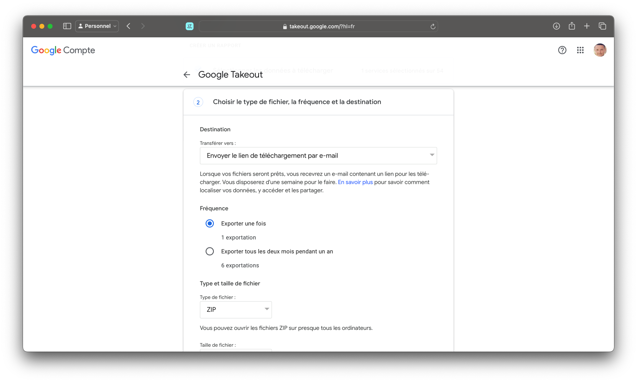This screenshot has width=637, height=382.
Task: Click the Fréquence section label
Action: point(214,208)
